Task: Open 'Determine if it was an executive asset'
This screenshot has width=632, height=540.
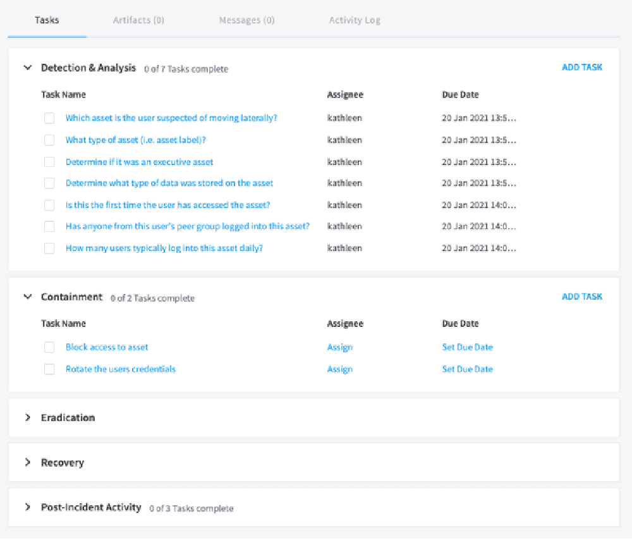Action: coord(139,162)
